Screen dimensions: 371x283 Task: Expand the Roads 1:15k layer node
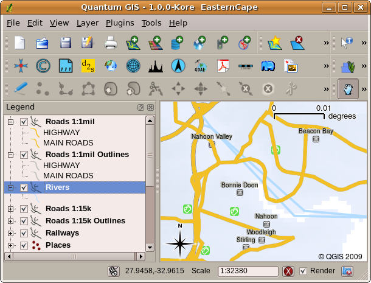pos(10,209)
